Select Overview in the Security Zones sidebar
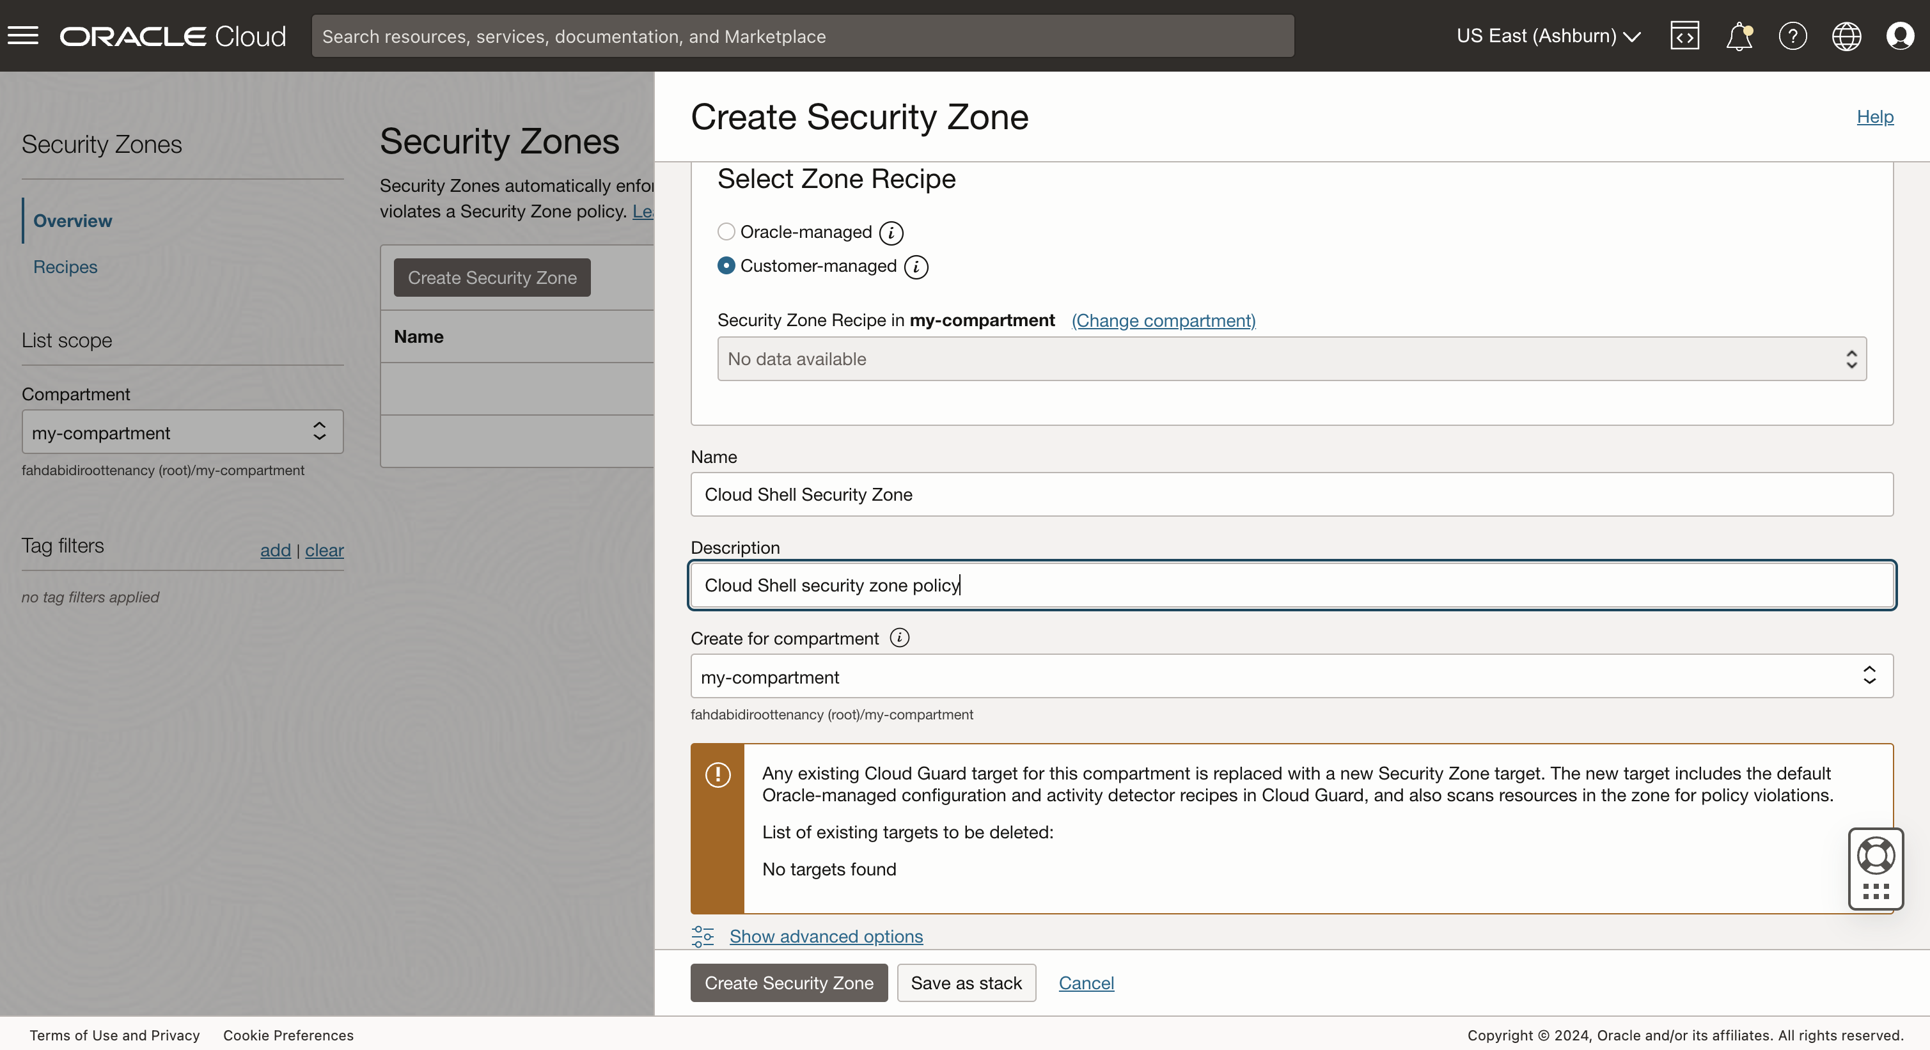1930x1050 pixels. click(x=73, y=221)
